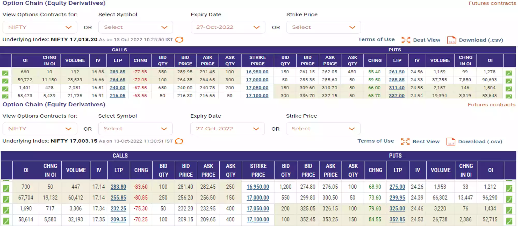Open strike price 17,050.00 in lower table
This screenshot has width=518, height=226.
click(x=258, y=208)
